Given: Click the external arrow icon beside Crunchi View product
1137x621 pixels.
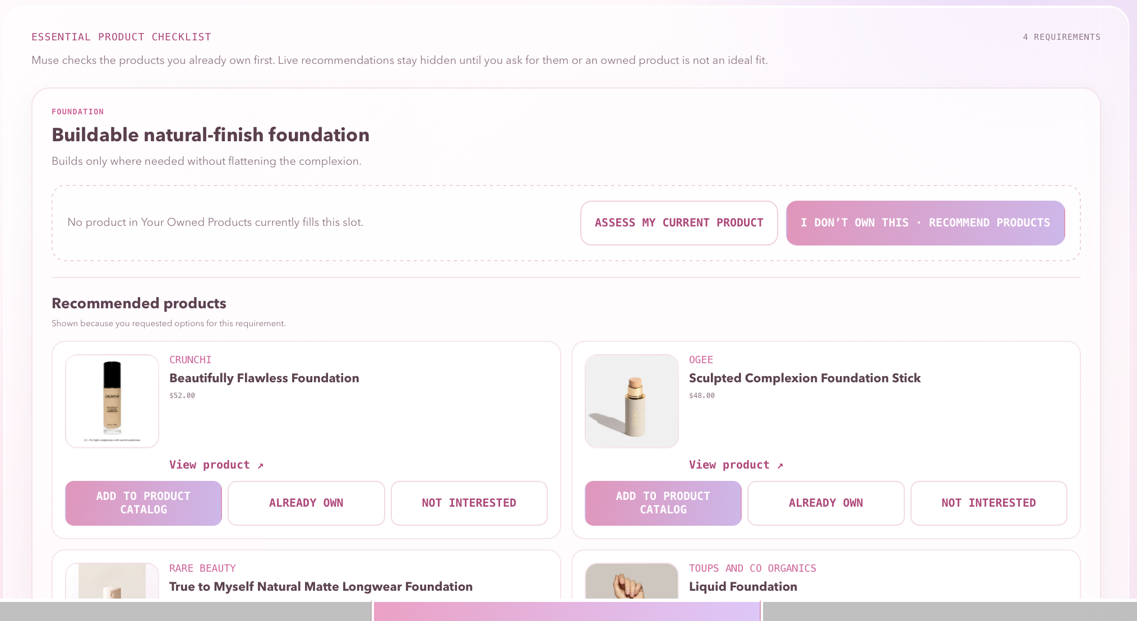Looking at the screenshot, I should (261, 466).
